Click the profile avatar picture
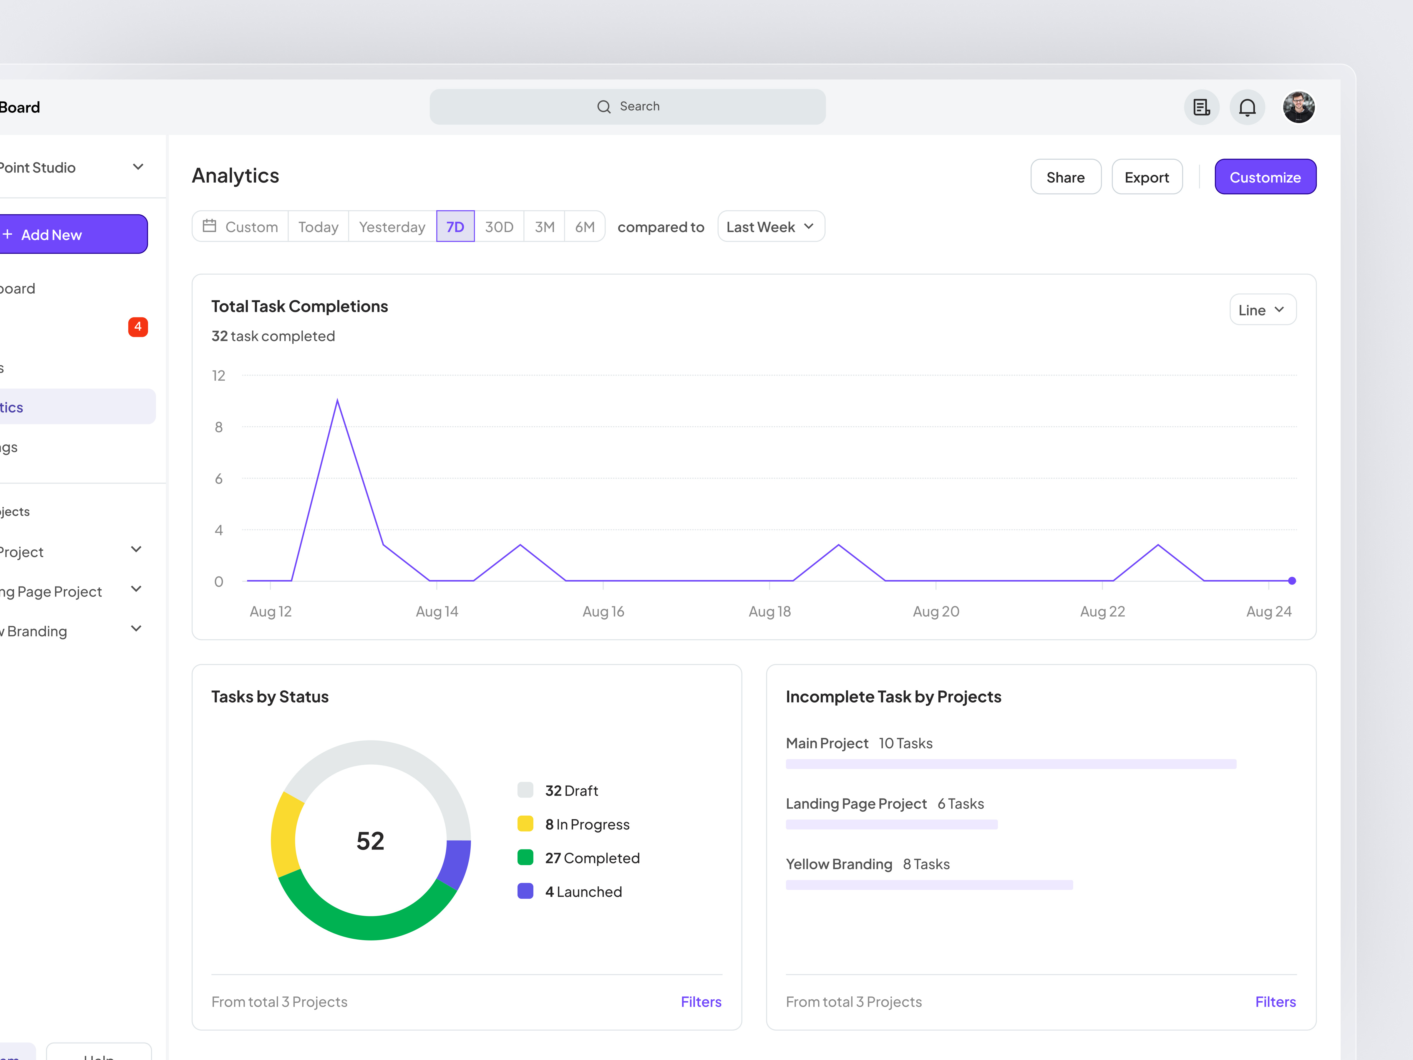Image resolution: width=1413 pixels, height=1060 pixels. (1299, 107)
